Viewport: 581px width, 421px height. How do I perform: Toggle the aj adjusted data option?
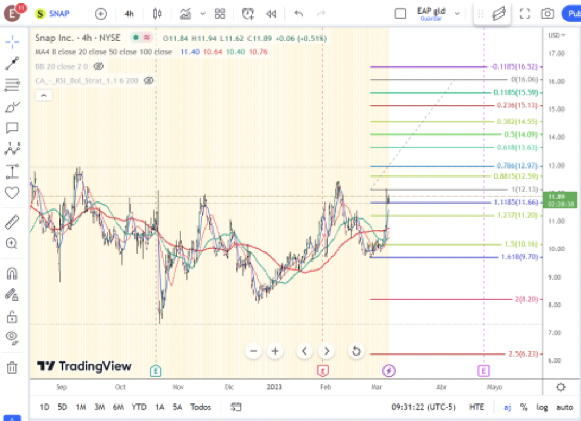pyautogui.click(x=507, y=407)
